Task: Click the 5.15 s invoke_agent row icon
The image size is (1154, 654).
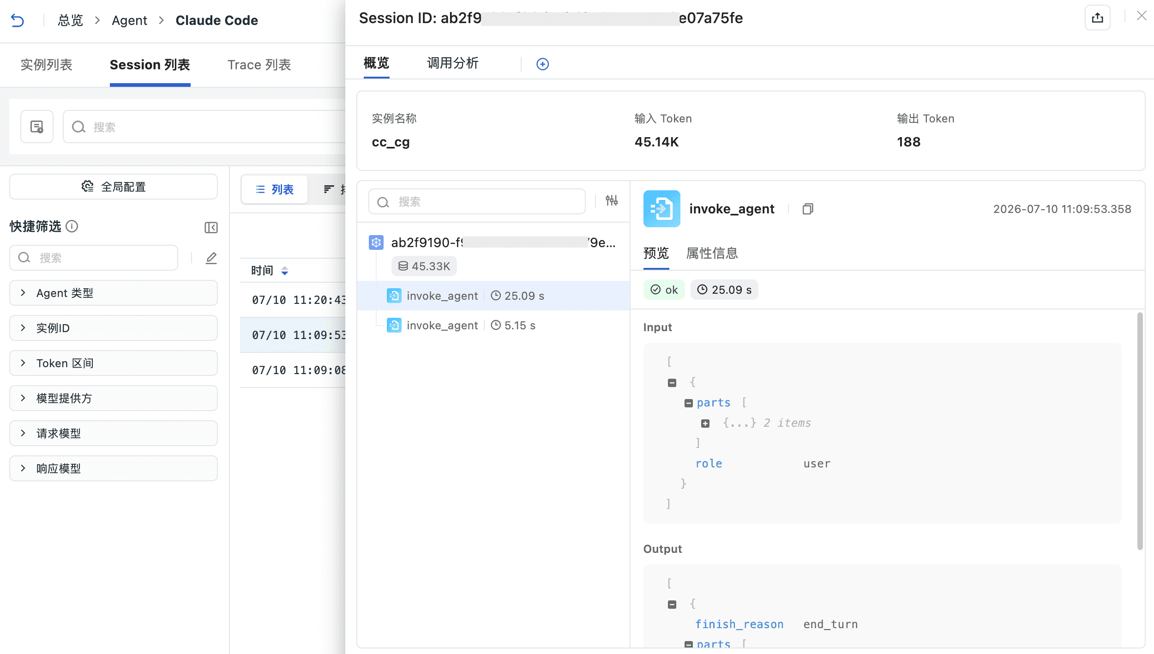Action: click(x=394, y=325)
